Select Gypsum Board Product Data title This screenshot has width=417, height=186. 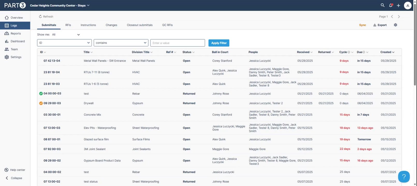pos(102,160)
